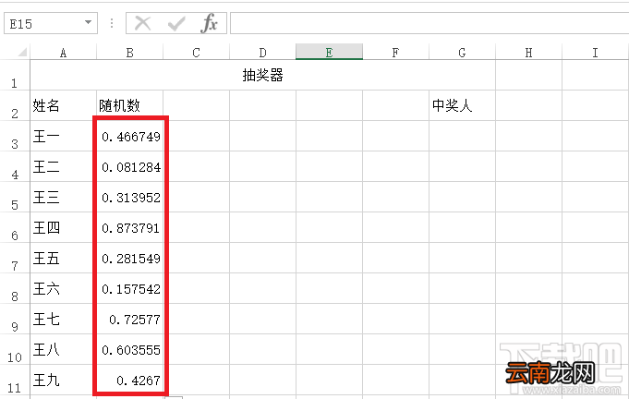Screen dimensions: 629x399
Task: Click the value 0.157542
Action: coord(131,289)
